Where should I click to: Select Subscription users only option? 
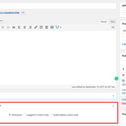click(x=51, y=115)
